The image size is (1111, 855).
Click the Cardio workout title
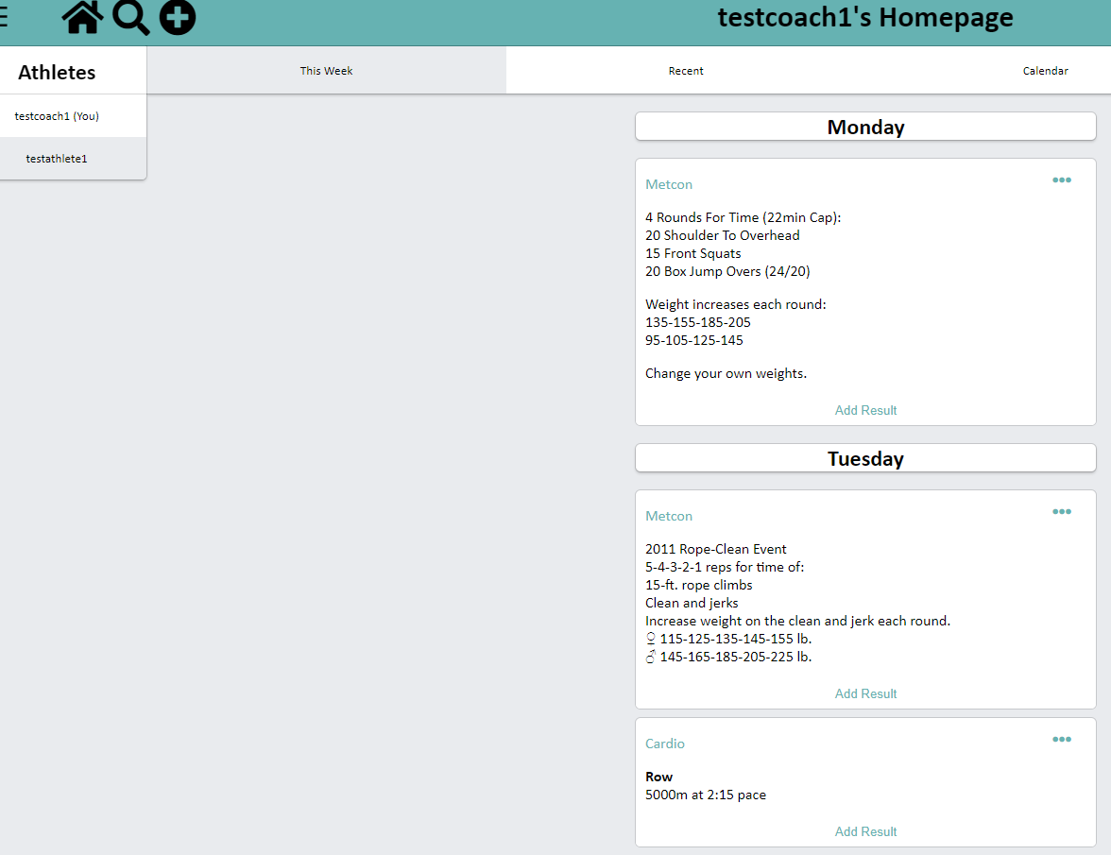(x=665, y=744)
